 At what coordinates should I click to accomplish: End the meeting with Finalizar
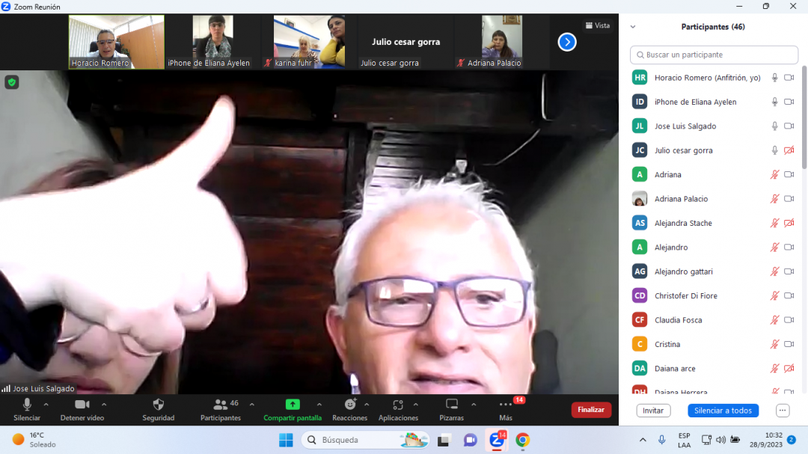tap(591, 410)
